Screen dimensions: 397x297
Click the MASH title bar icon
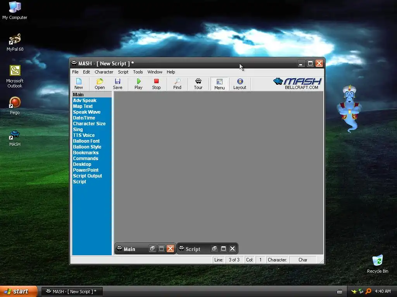pyautogui.click(x=74, y=63)
